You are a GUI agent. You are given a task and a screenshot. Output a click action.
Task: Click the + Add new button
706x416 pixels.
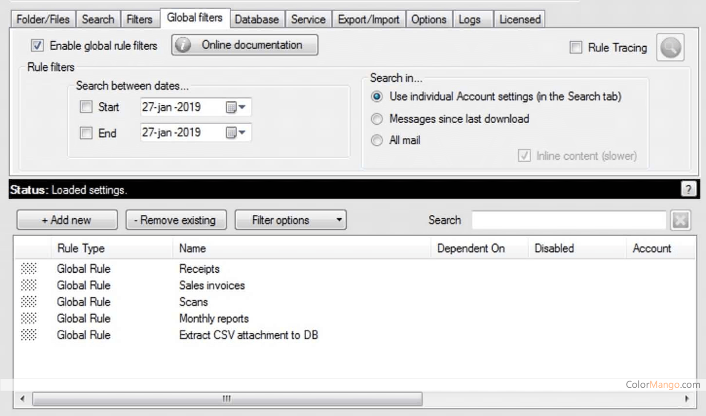coord(67,220)
